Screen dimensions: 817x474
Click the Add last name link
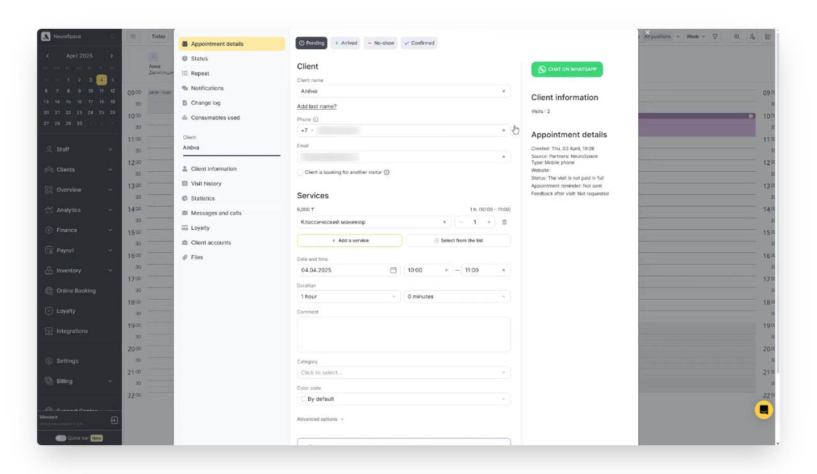click(317, 107)
